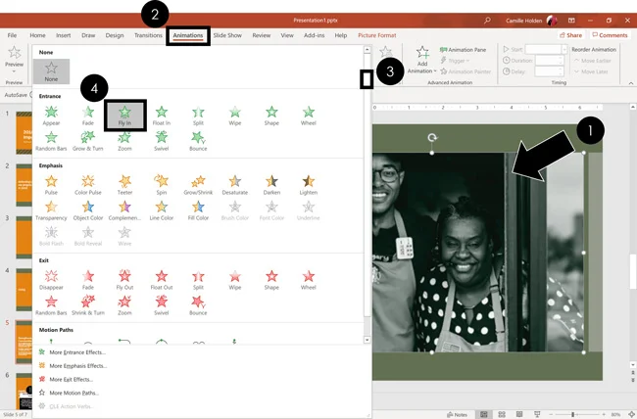Screen dimensions: 637x419
Task: Select the Wheel entrance effect
Action: click(309, 116)
